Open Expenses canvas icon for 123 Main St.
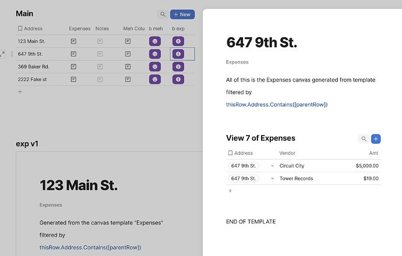The height and width of the screenshot is (256, 402). coord(73,41)
